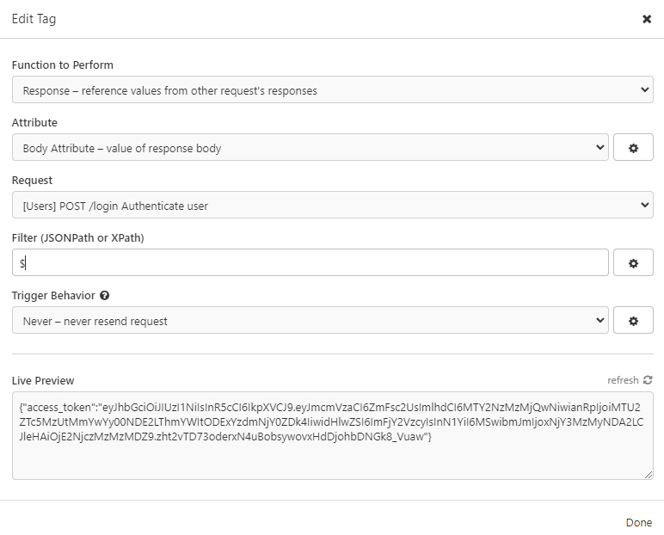Click the Done button
Image resolution: width=664 pixels, height=535 pixels.
click(638, 522)
